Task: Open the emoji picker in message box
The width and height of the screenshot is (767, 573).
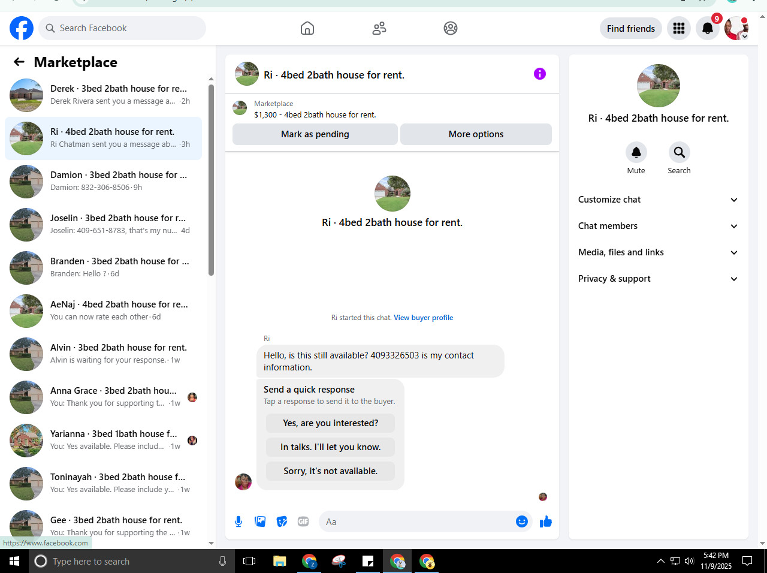Action: click(522, 521)
